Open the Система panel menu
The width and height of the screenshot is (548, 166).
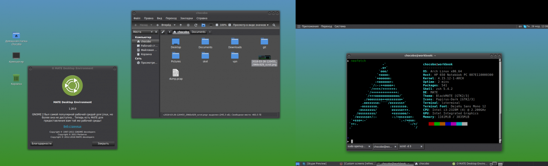click(340, 27)
